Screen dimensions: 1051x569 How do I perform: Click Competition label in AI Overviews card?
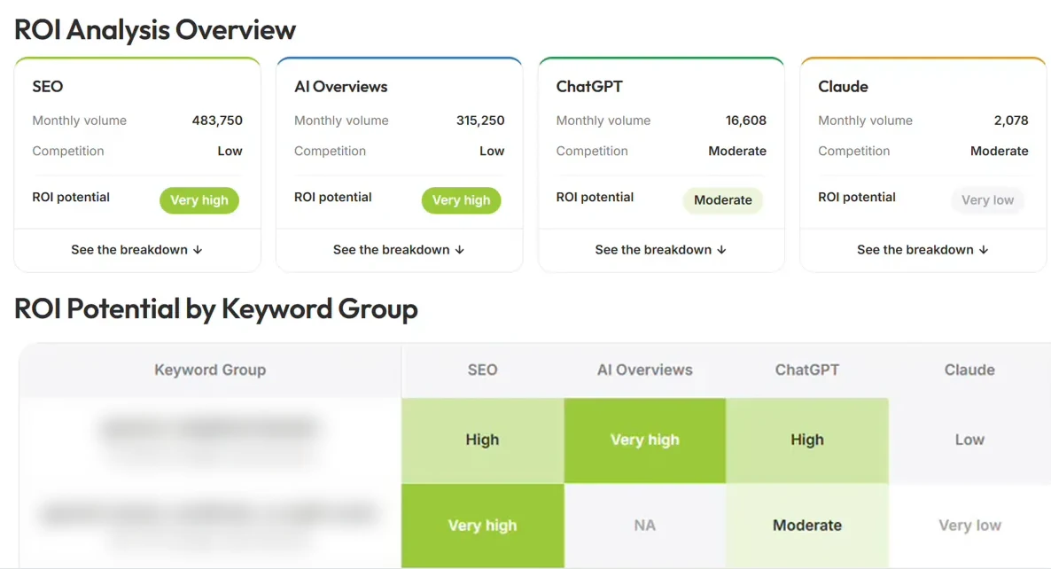click(x=330, y=151)
